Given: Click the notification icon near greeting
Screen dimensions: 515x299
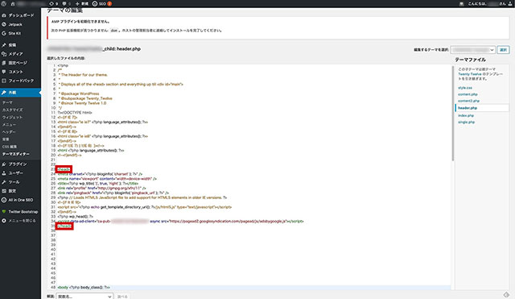Looking at the screenshot, I should pyautogui.click(x=461, y=3).
